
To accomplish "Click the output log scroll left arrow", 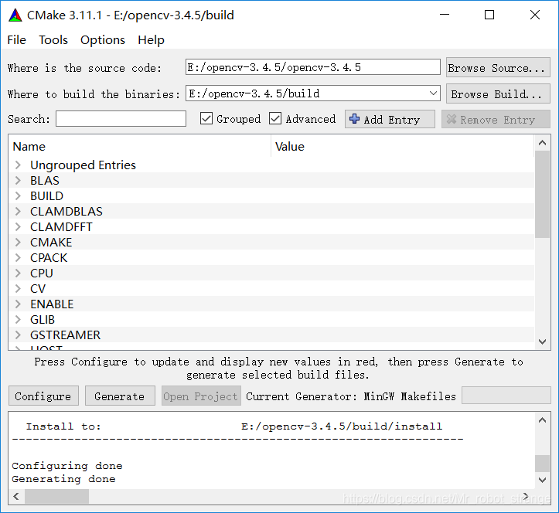I will coord(16,496).
